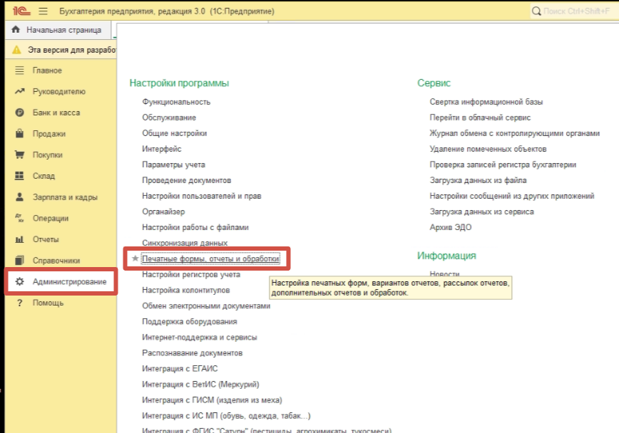Select Зарплата и кадры section
619x433 pixels.
[x=65, y=197]
